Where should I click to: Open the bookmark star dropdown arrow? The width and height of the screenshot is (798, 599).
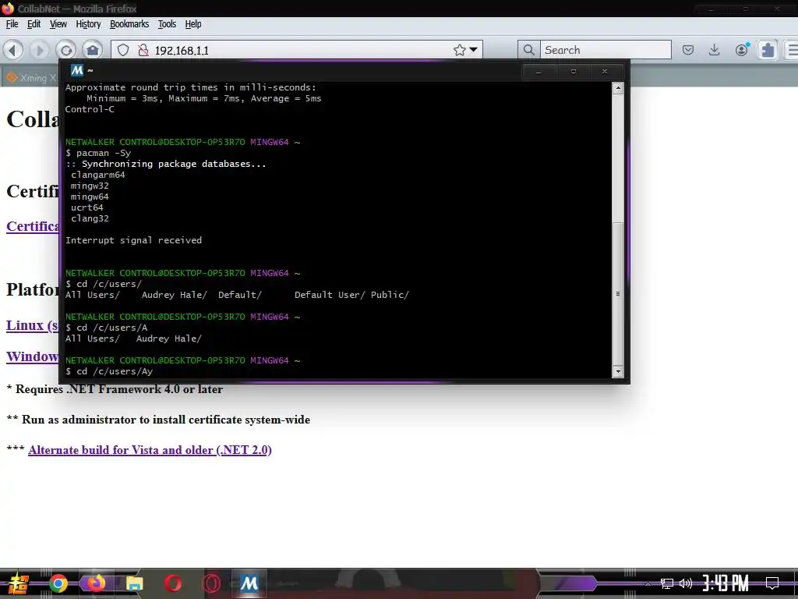click(473, 50)
